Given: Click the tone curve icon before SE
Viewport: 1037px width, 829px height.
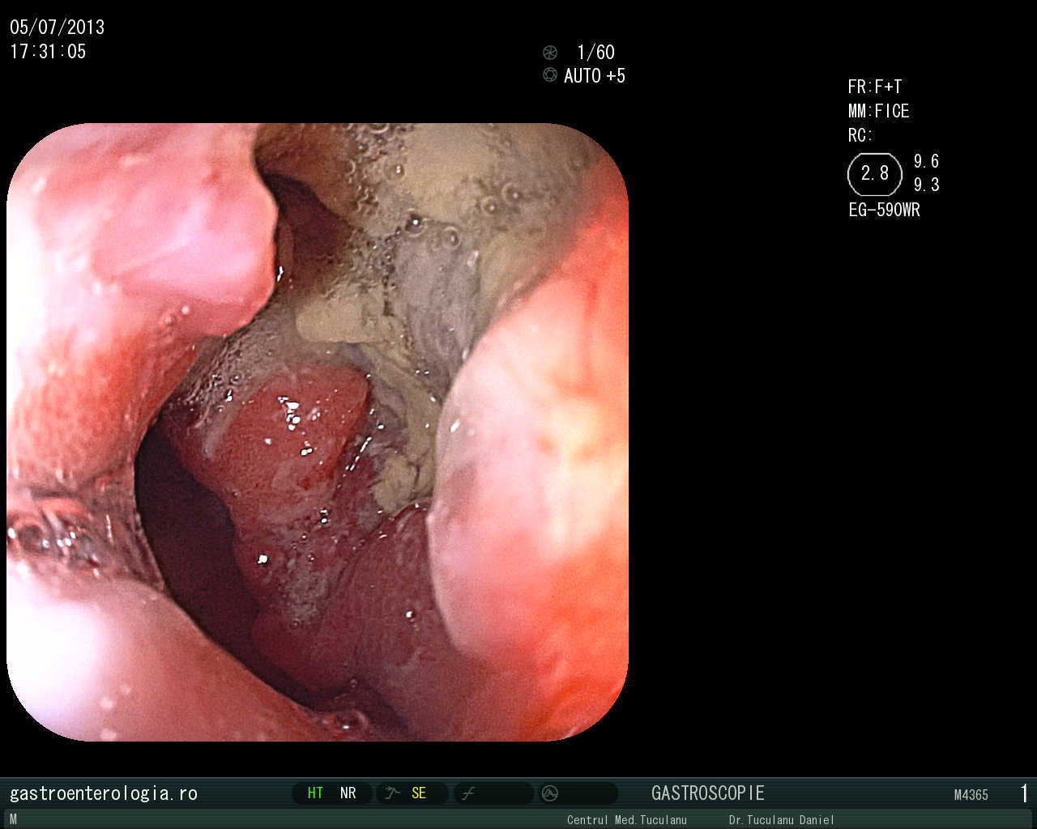Looking at the screenshot, I should [x=392, y=793].
